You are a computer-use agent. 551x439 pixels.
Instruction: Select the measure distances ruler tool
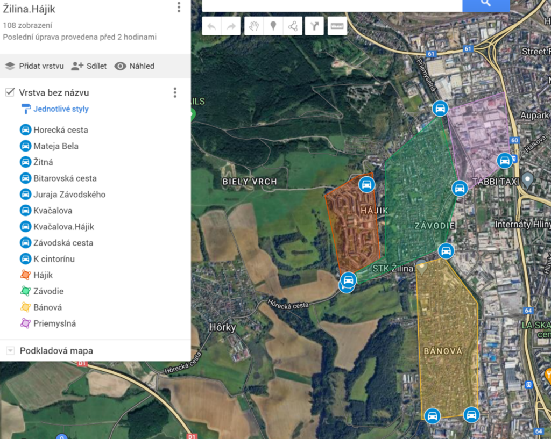[337, 26]
